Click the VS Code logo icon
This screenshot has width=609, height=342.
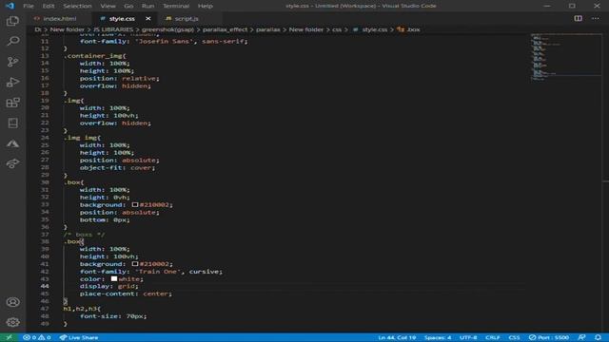tap(10, 6)
